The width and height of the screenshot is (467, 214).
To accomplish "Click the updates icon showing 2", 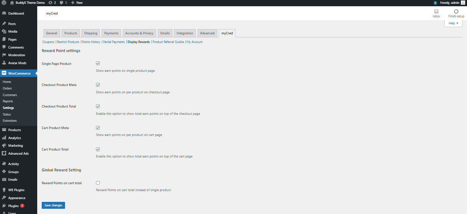I will click(50, 2).
